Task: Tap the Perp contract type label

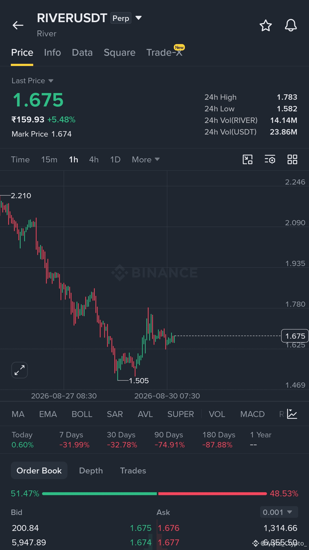Action: (x=121, y=18)
